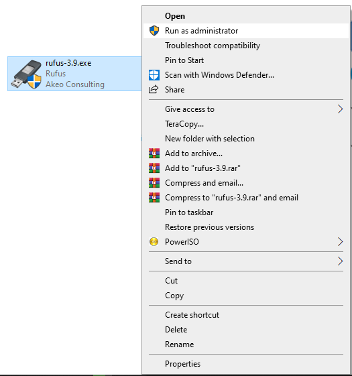Choose Add to "rufus-3.9.rar"
This screenshot has height=376, width=352.
[x=245, y=168]
